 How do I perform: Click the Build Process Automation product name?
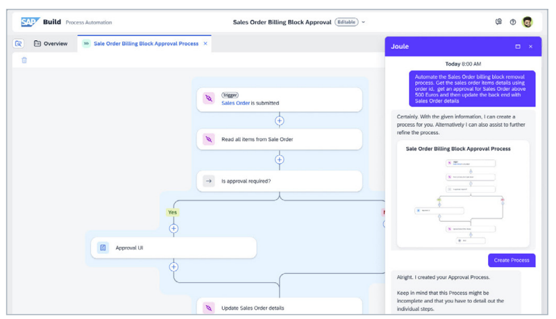click(77, 22)
